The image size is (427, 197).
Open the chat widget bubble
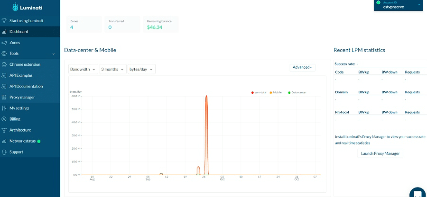click(418, 194)
